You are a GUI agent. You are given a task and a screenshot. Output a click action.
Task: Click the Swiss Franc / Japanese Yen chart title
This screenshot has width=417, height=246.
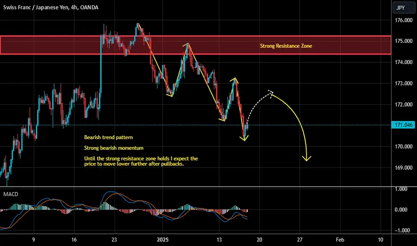tap(51, 8)
